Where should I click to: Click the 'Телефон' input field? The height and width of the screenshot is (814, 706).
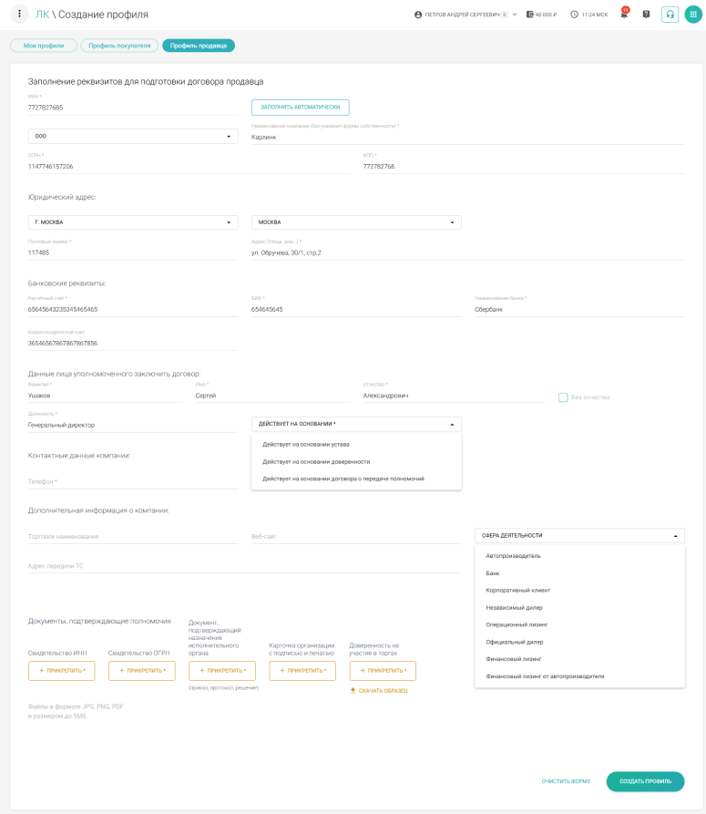tap(132, 482)
